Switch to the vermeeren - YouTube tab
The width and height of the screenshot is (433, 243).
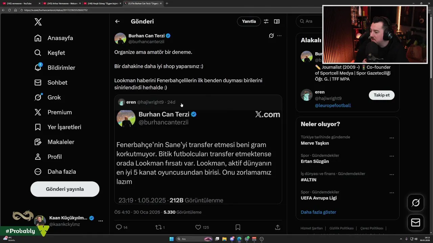tap(20, 3)
